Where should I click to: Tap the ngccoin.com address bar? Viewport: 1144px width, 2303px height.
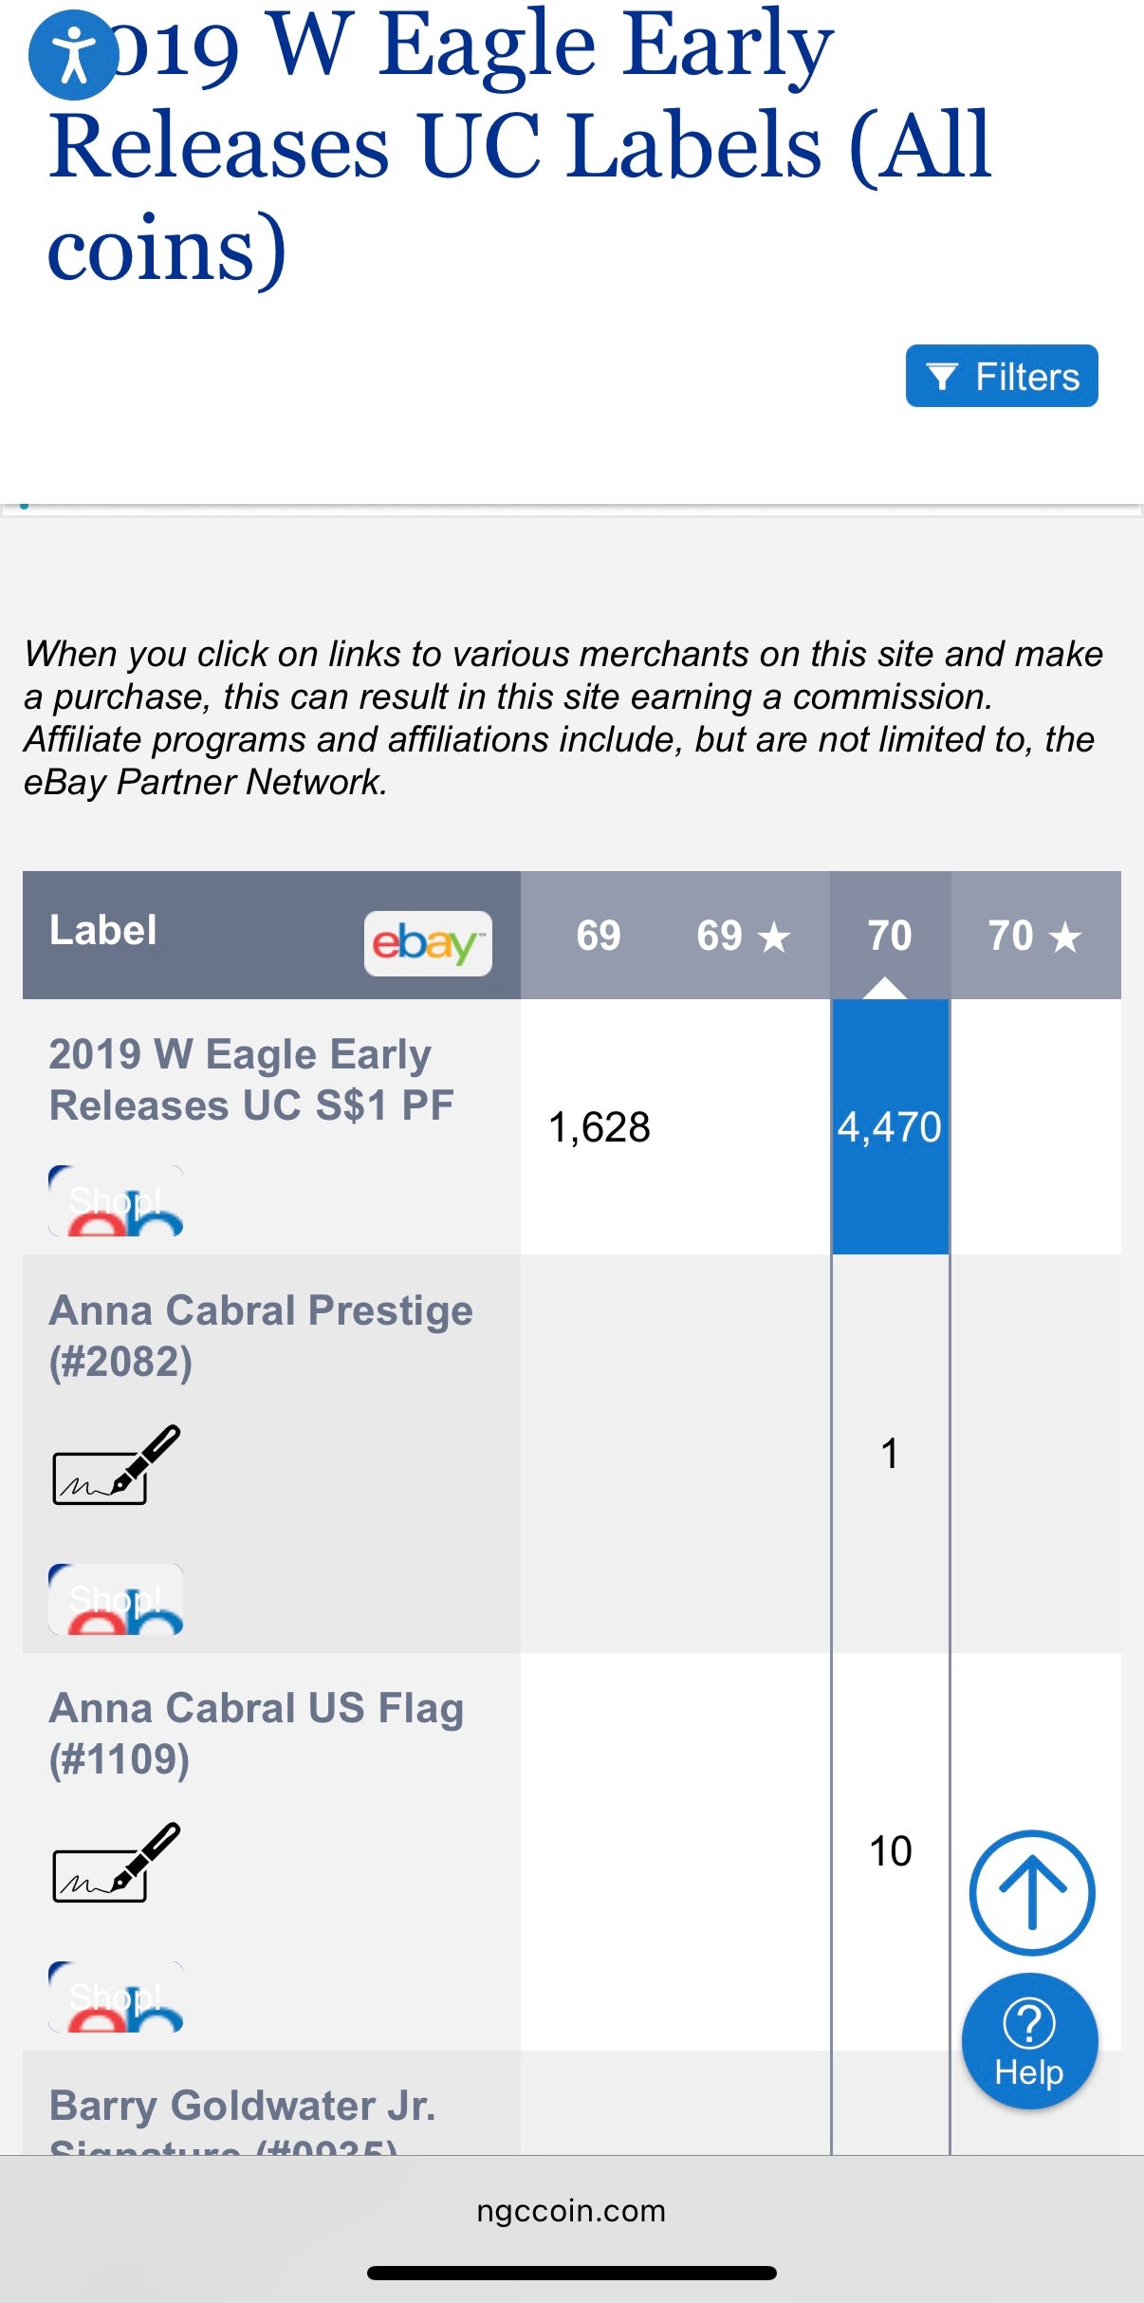tap(571, 2211)
